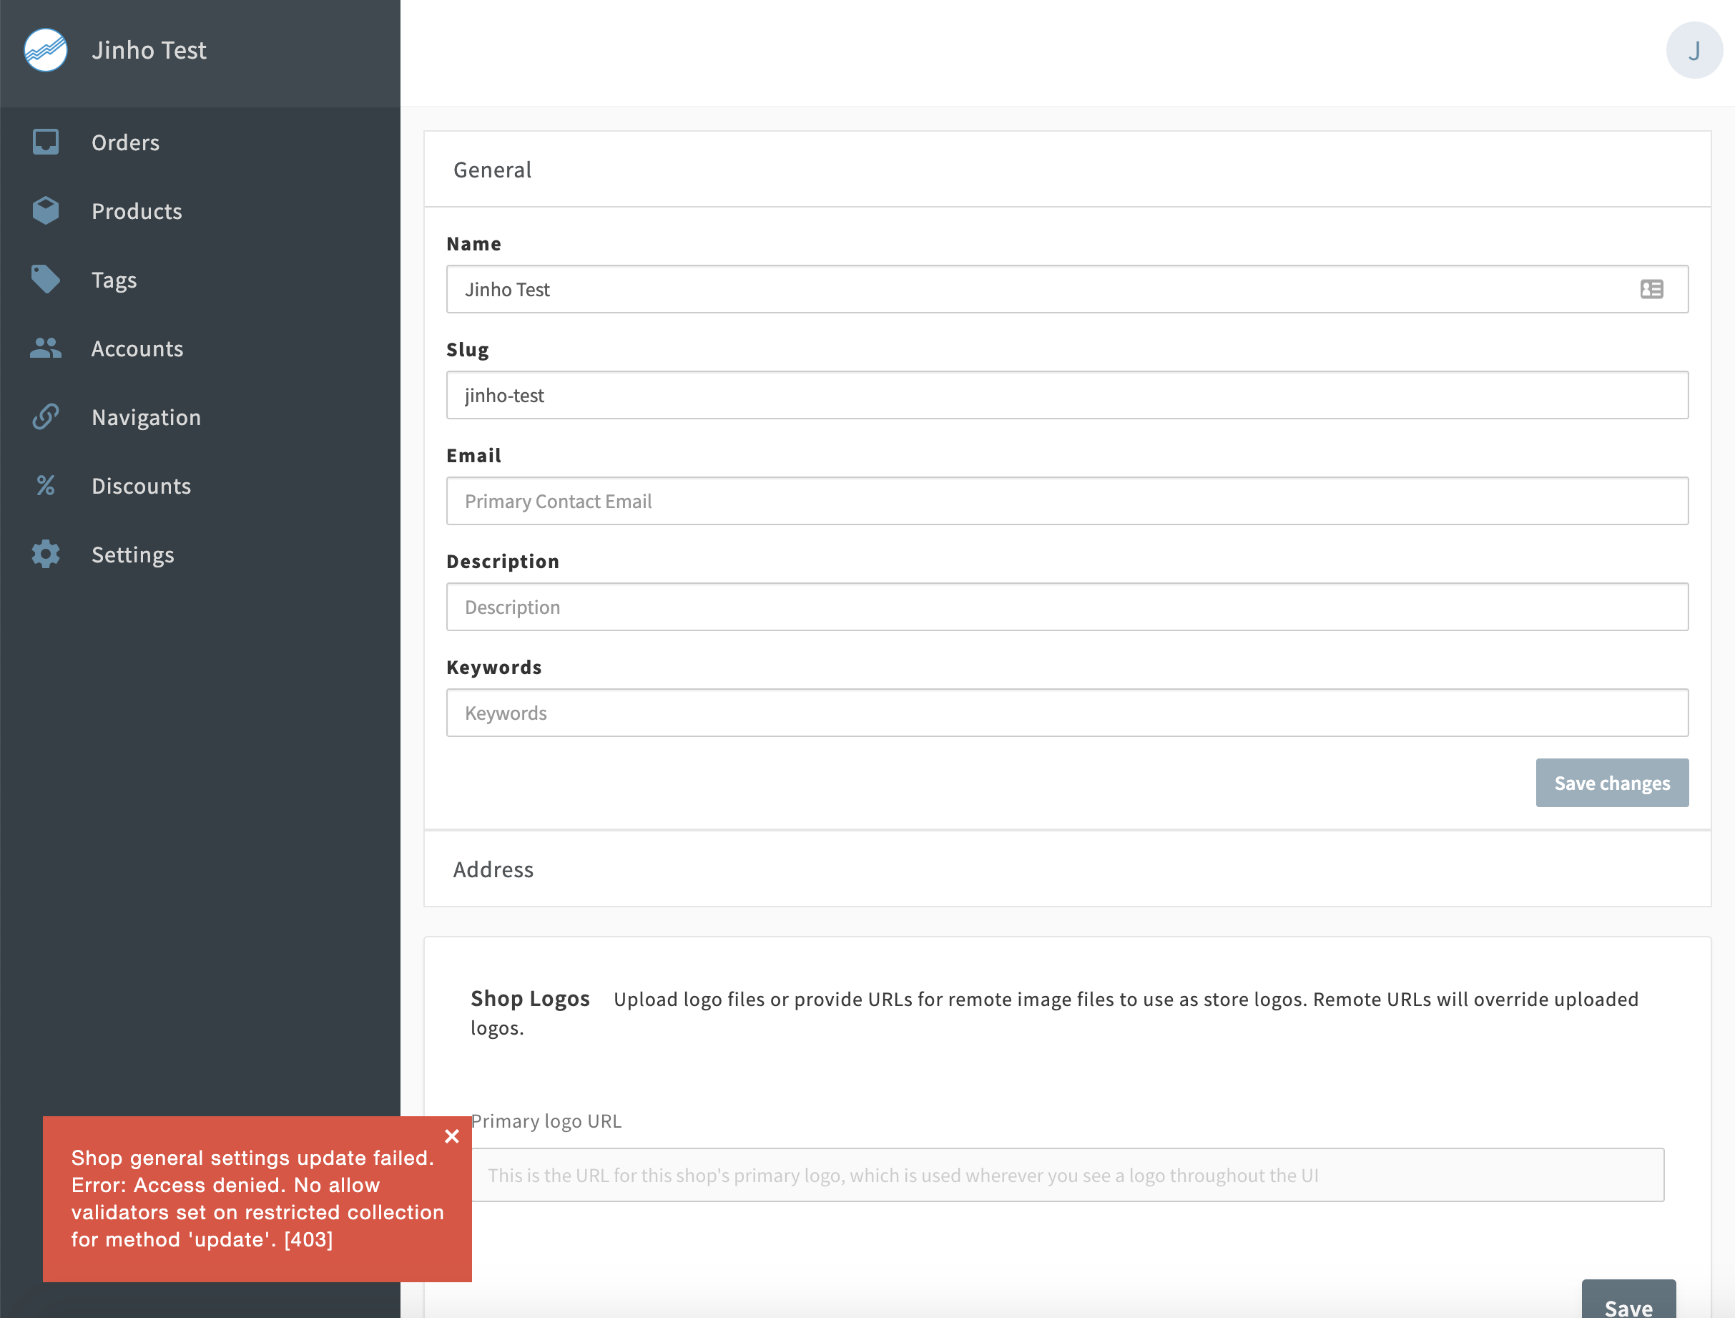Open the Accounts people icon

[x=45, y=348]
